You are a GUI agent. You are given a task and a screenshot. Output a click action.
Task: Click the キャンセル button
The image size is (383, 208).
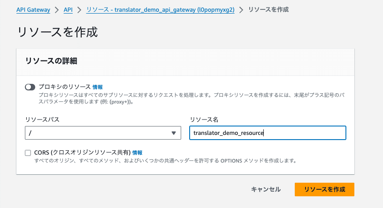[266, 189]
